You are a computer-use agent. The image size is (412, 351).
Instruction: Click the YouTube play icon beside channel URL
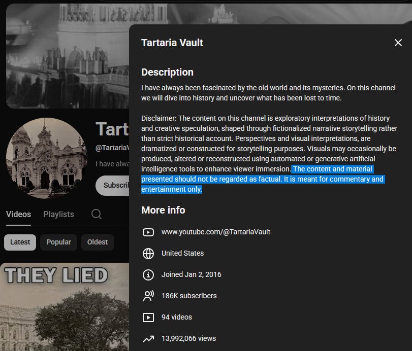(148, 232)
